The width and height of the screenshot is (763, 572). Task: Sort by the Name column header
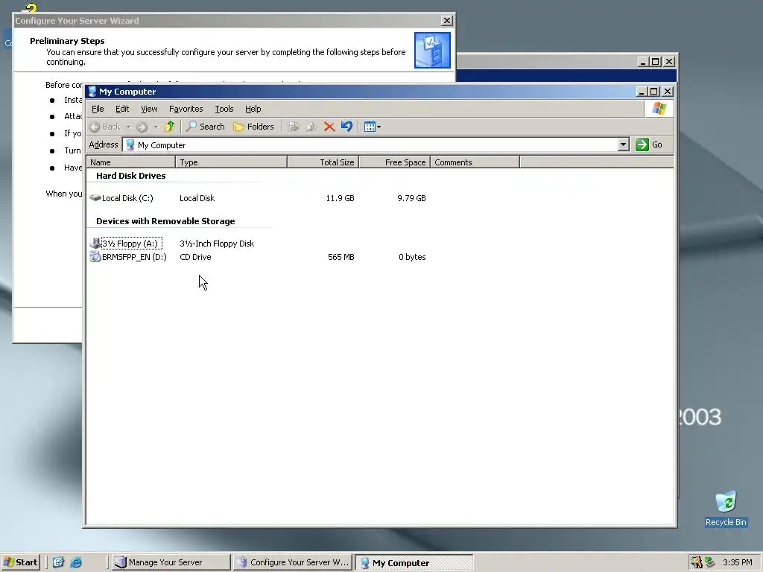131,162
